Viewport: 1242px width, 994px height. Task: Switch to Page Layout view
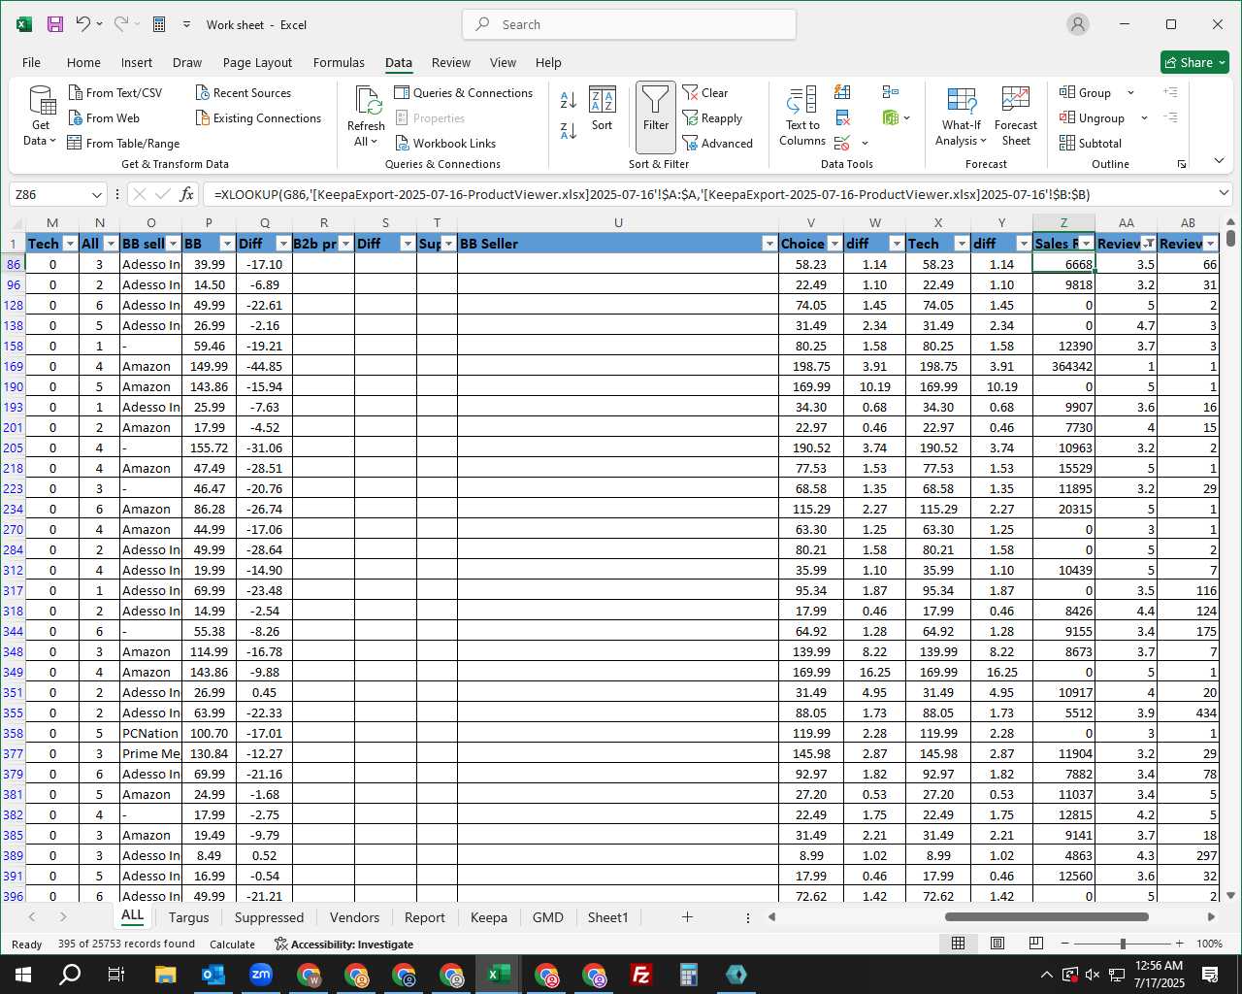(997, 944)
